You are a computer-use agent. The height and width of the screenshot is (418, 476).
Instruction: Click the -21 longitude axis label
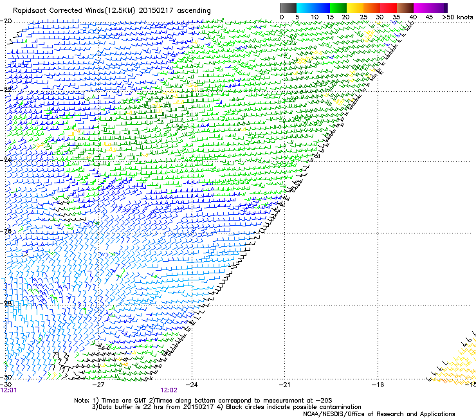pos(284,385)
